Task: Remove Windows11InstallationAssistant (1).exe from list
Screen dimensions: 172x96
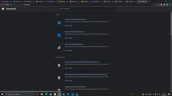Action: click(114, 19)
